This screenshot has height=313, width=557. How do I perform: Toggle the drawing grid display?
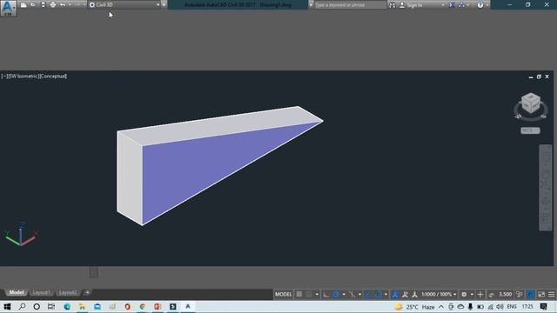pyautogui.click(x=299, y=294)
